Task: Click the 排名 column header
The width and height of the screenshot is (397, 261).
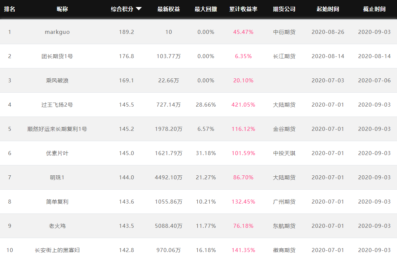Action: click(x=10, y=9)
